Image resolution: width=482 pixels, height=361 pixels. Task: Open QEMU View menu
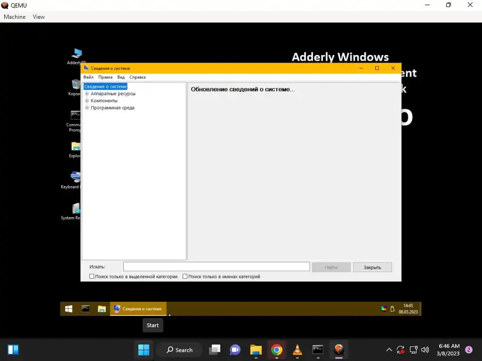click(39, 17)
